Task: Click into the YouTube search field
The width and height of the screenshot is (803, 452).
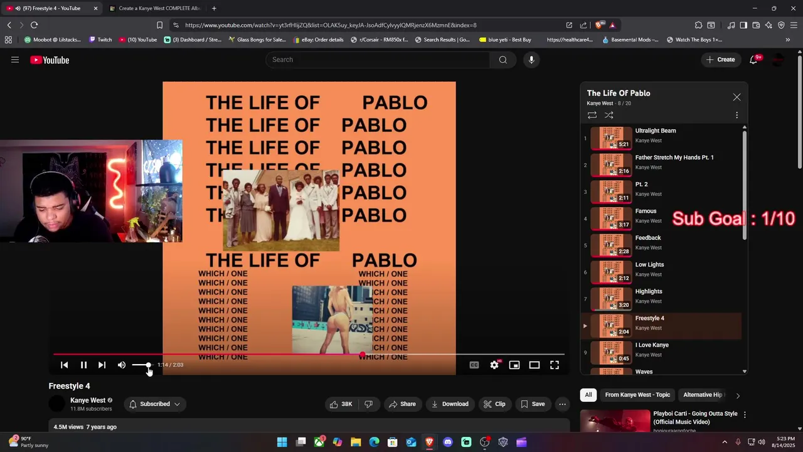Action: click(x=378, y=60)
